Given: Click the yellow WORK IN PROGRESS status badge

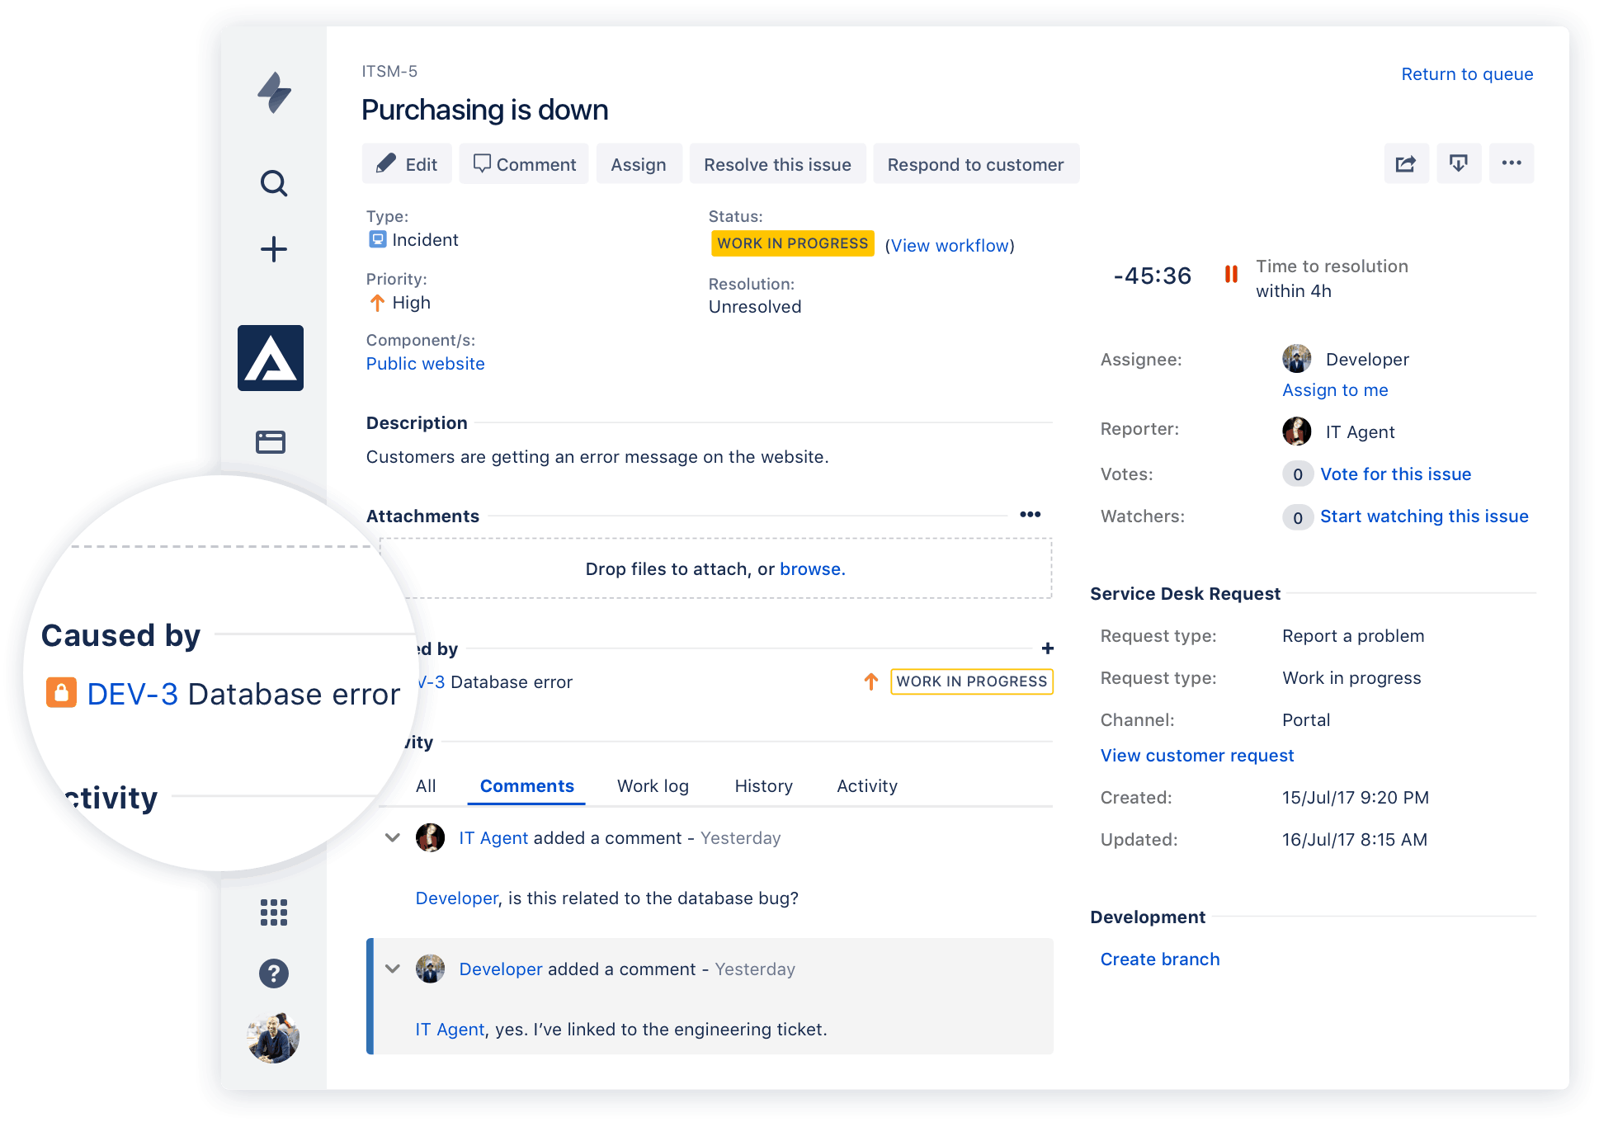Looking at the screenshot, I should (x=792, y=243).
